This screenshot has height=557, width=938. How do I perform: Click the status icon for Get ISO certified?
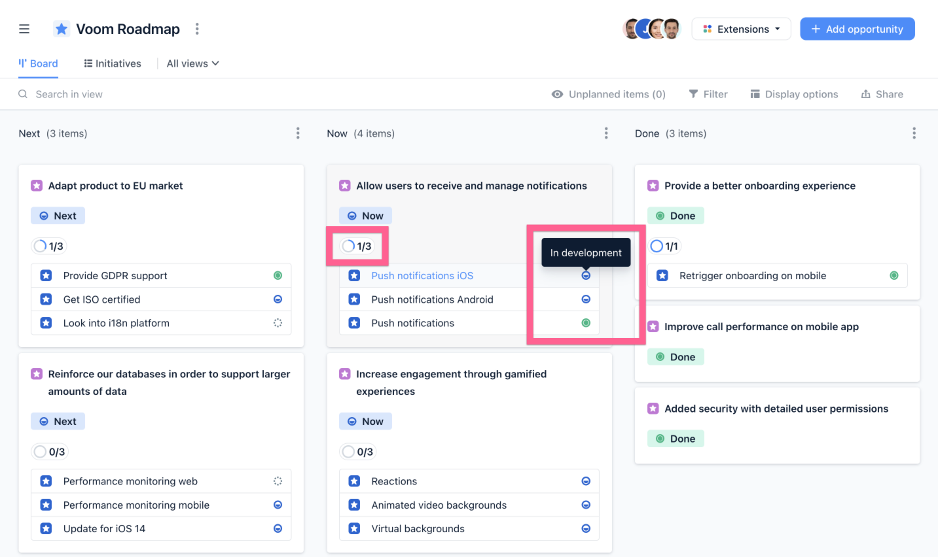pyautogui.click(x=278, y=299)
